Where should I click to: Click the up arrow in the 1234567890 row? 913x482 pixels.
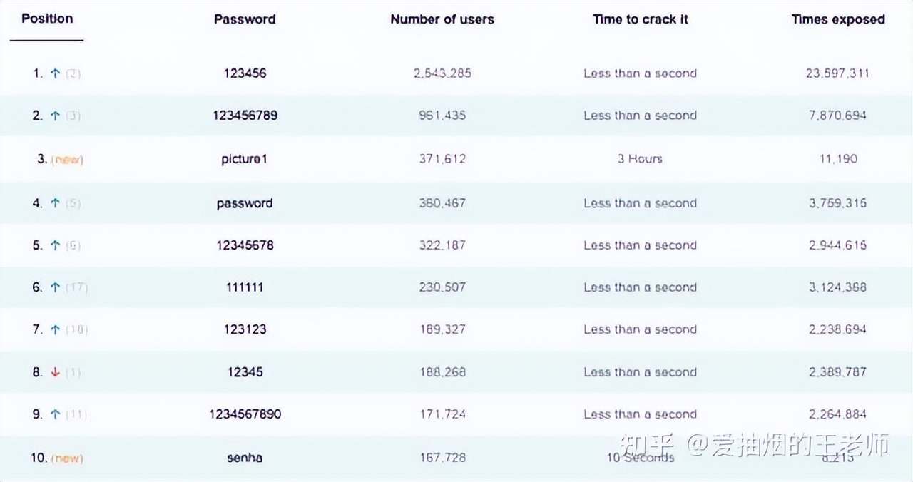point(55,414)
